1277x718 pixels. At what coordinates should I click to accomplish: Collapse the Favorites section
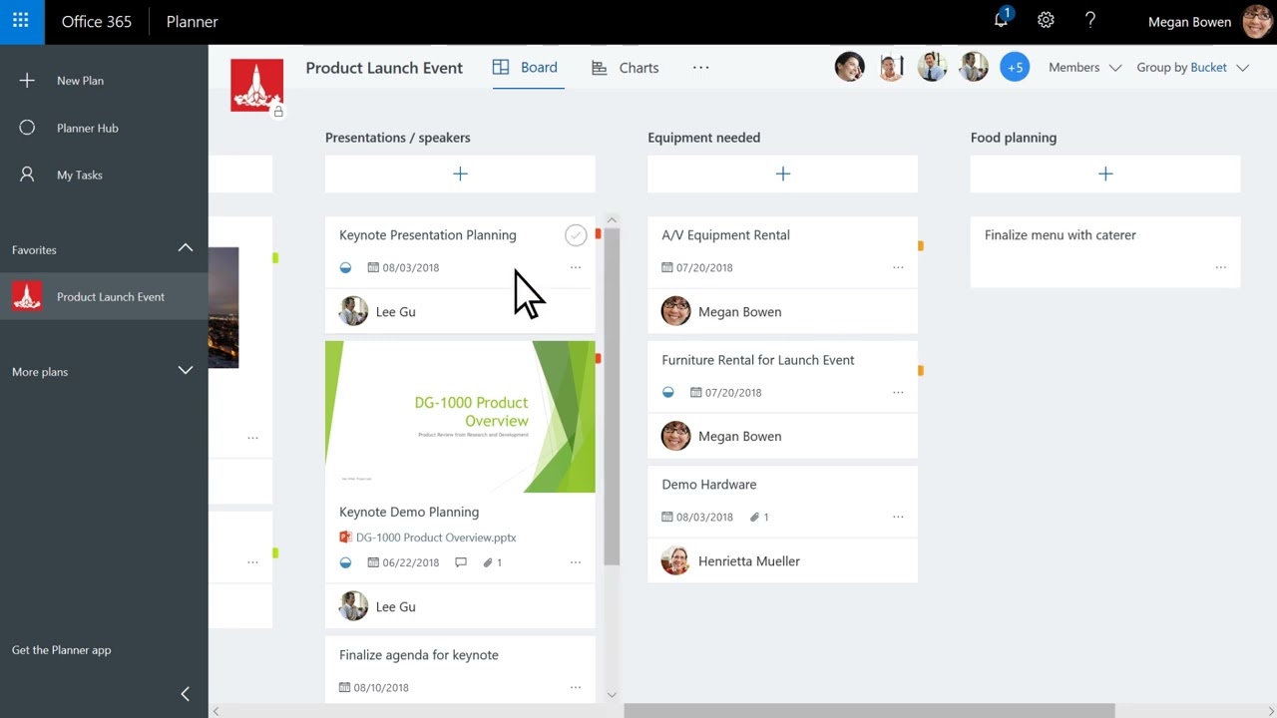pyautogui.click(x=186, y=248)
